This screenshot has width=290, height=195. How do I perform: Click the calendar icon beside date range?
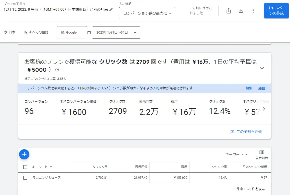coord(89,33)
